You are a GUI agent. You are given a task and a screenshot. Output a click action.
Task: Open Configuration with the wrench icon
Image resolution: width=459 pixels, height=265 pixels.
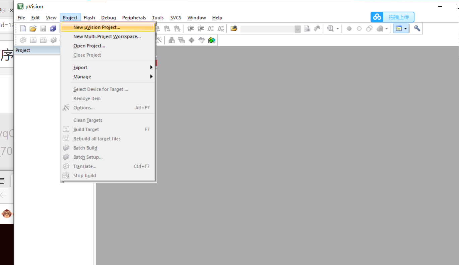tap(417, 28)
